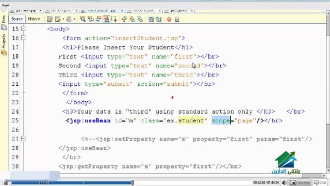
Task: Go to Previous Bookmark icon
Action: (124, 19)
